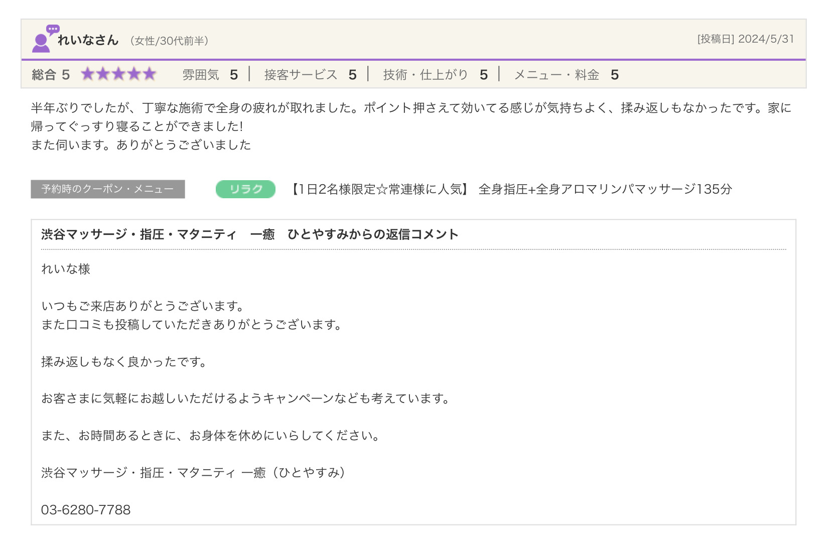Click the greeting れいな様 in reply
Screen dimensions: 833x538
(x=66, y=269)
